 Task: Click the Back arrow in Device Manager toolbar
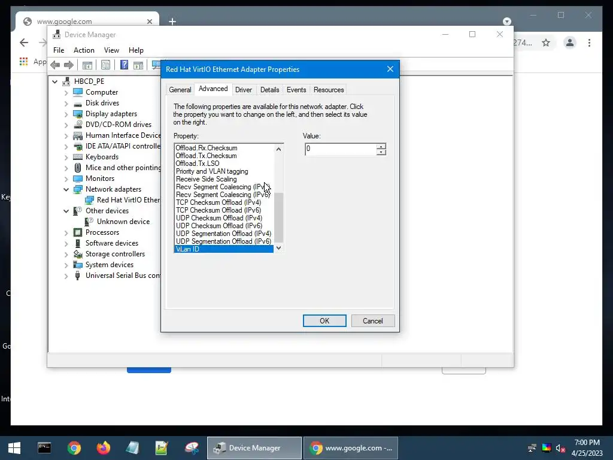pos(55,65)
